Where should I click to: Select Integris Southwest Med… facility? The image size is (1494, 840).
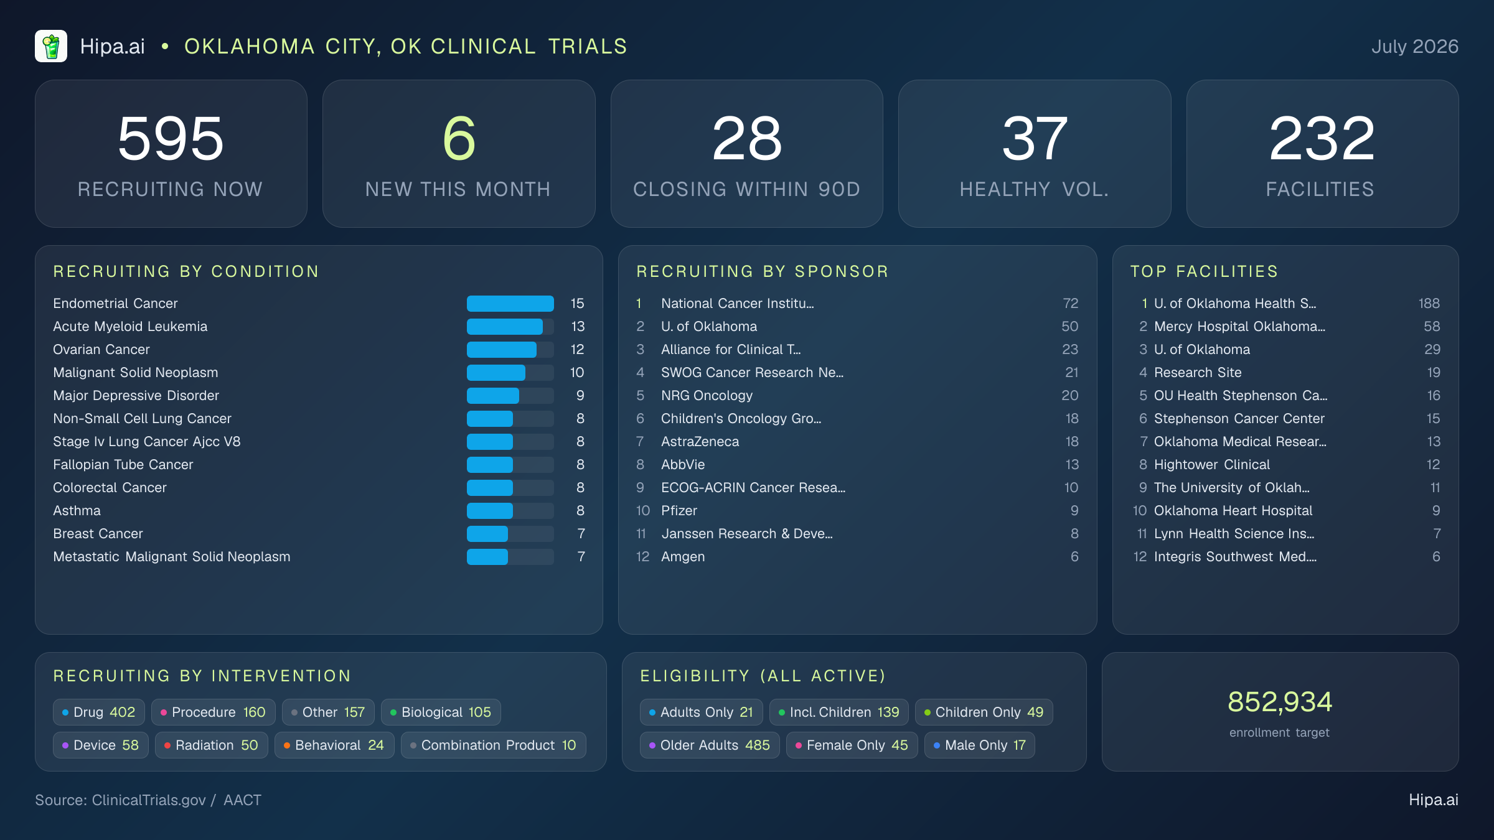(1285, 556)
